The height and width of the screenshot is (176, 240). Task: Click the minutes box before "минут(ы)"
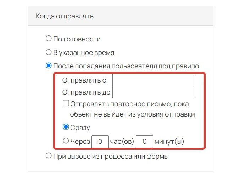click(144, 141)
